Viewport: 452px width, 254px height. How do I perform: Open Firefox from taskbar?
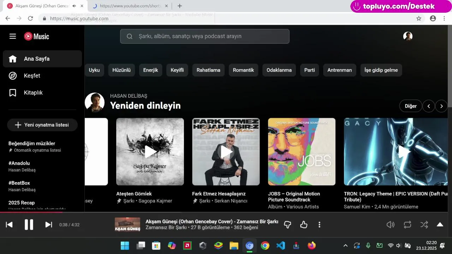point(312,246)
